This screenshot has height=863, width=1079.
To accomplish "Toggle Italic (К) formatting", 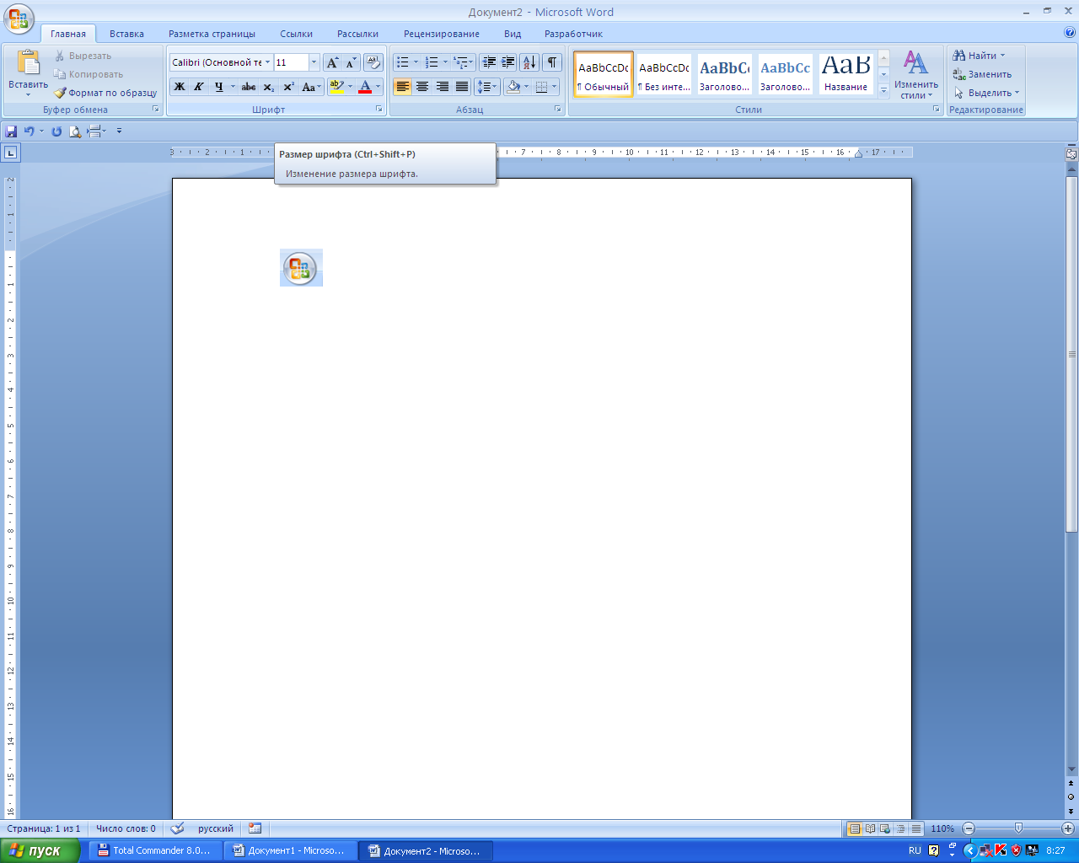I will tap(199, 87).
